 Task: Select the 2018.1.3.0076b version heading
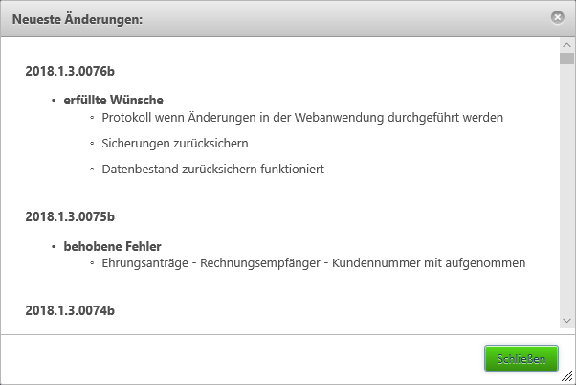pos(70,71)
